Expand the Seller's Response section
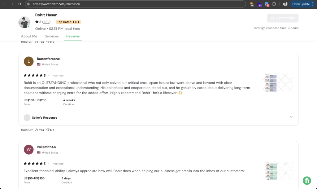Viewport: 317px width, 189px height. tap(291, 117)
